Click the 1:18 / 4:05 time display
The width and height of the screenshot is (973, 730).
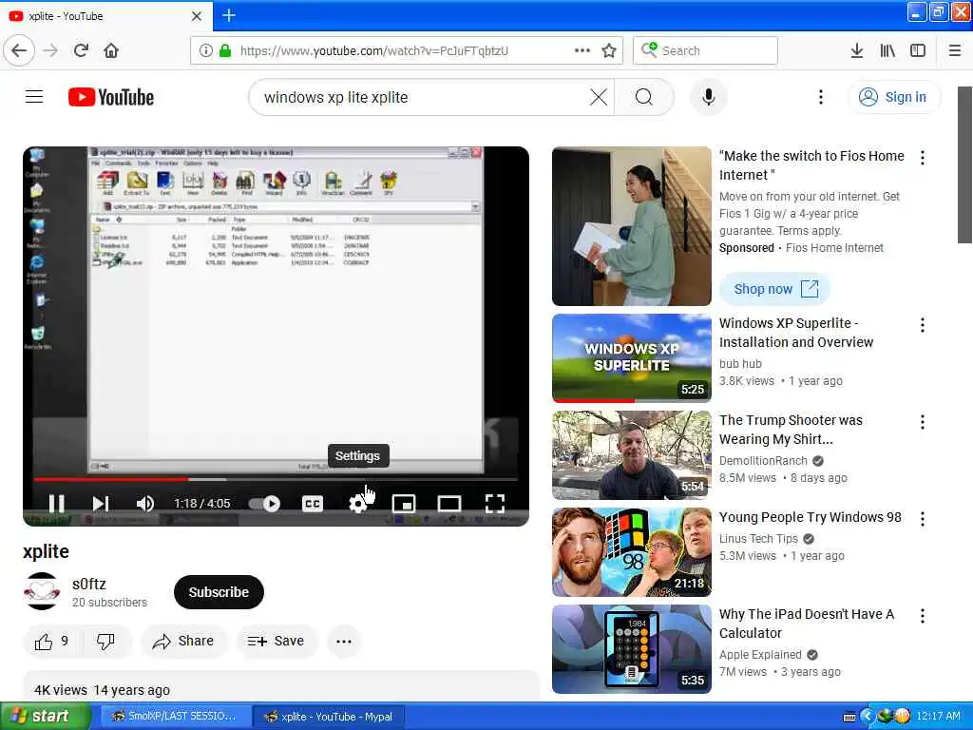(201, 504)
